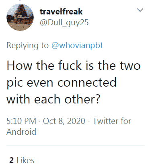
Task: Click the word 'even' in the tweet
Action: [x=40, y=83]
